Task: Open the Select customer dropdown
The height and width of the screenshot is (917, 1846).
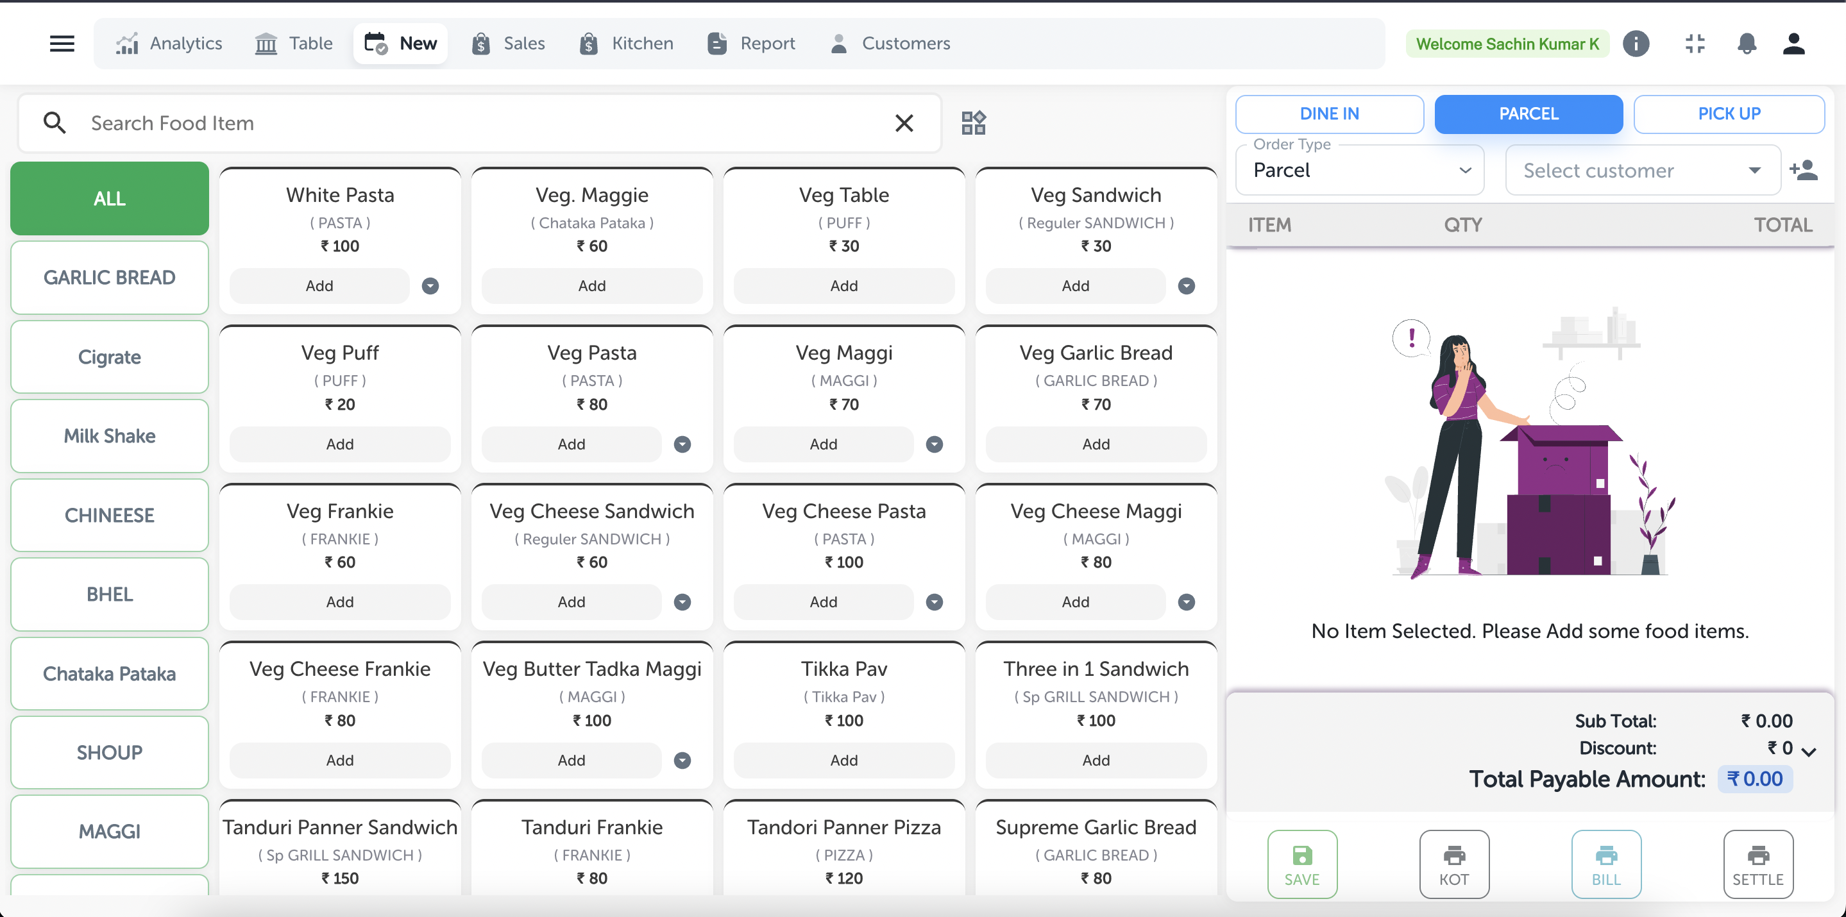Action: point(1642,171)
